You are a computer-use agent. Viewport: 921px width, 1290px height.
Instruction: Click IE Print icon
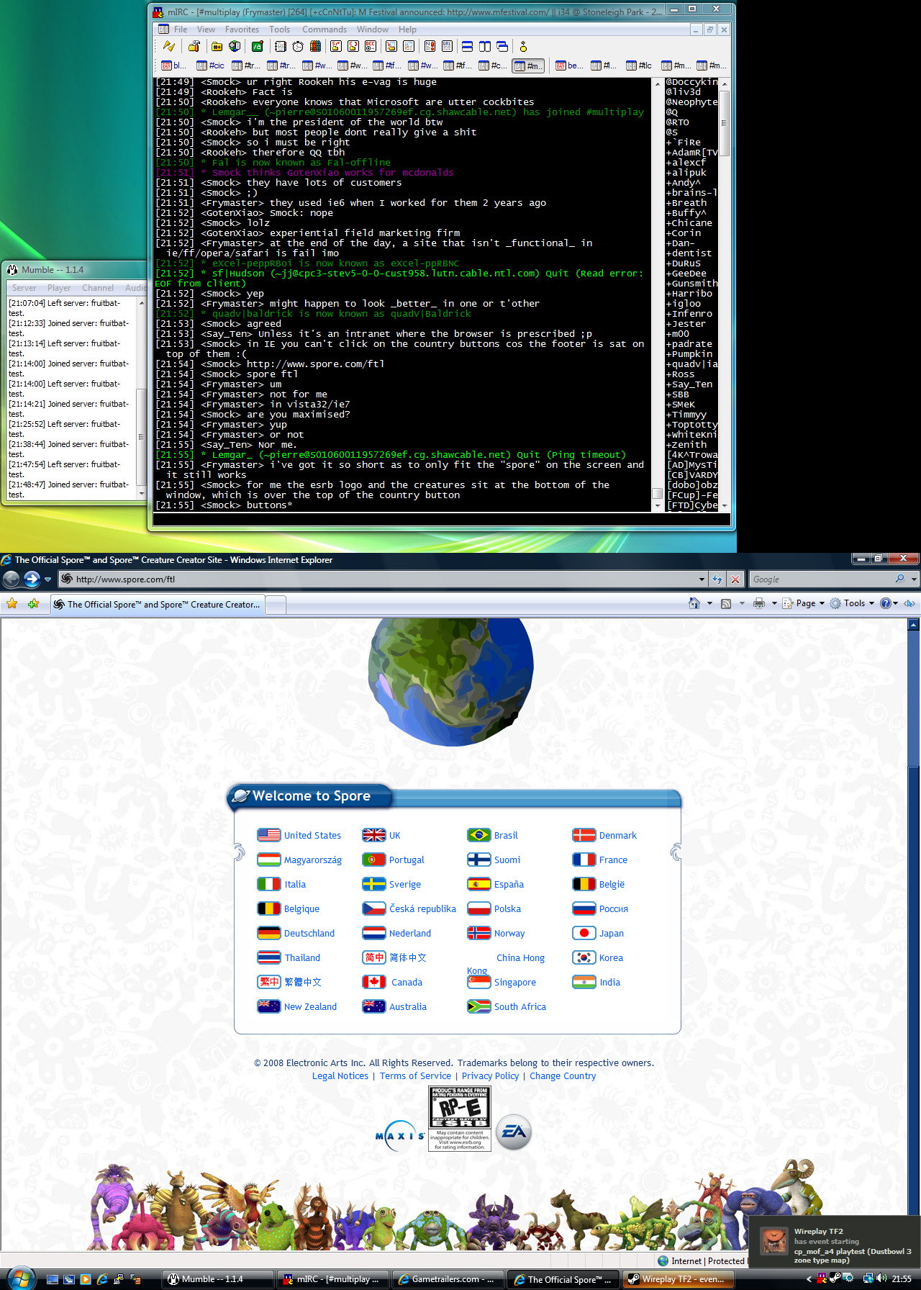click(x=758, y=603)
